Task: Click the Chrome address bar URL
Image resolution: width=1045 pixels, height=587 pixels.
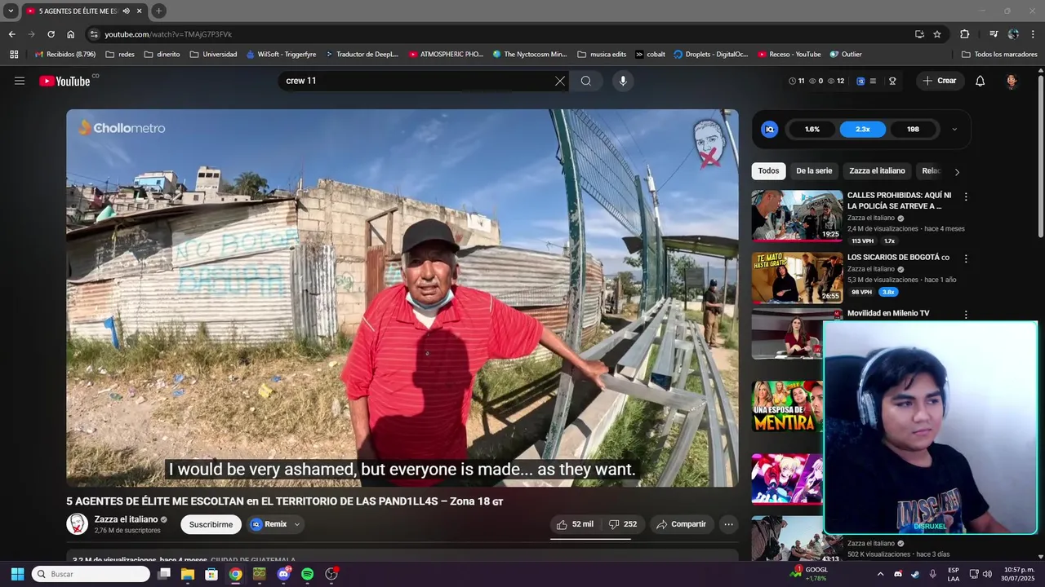Action: tap(168, 34)
